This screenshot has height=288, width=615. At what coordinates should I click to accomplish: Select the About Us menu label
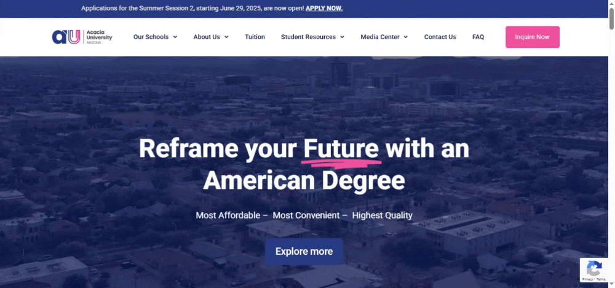click(x=207, y=37)
